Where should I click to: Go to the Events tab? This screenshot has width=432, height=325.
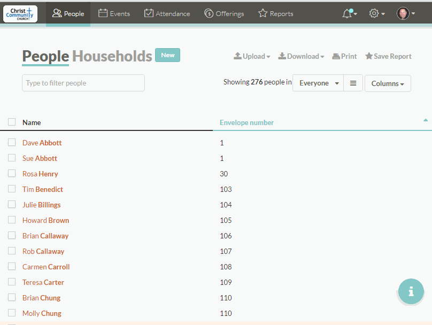coord(114,13)
